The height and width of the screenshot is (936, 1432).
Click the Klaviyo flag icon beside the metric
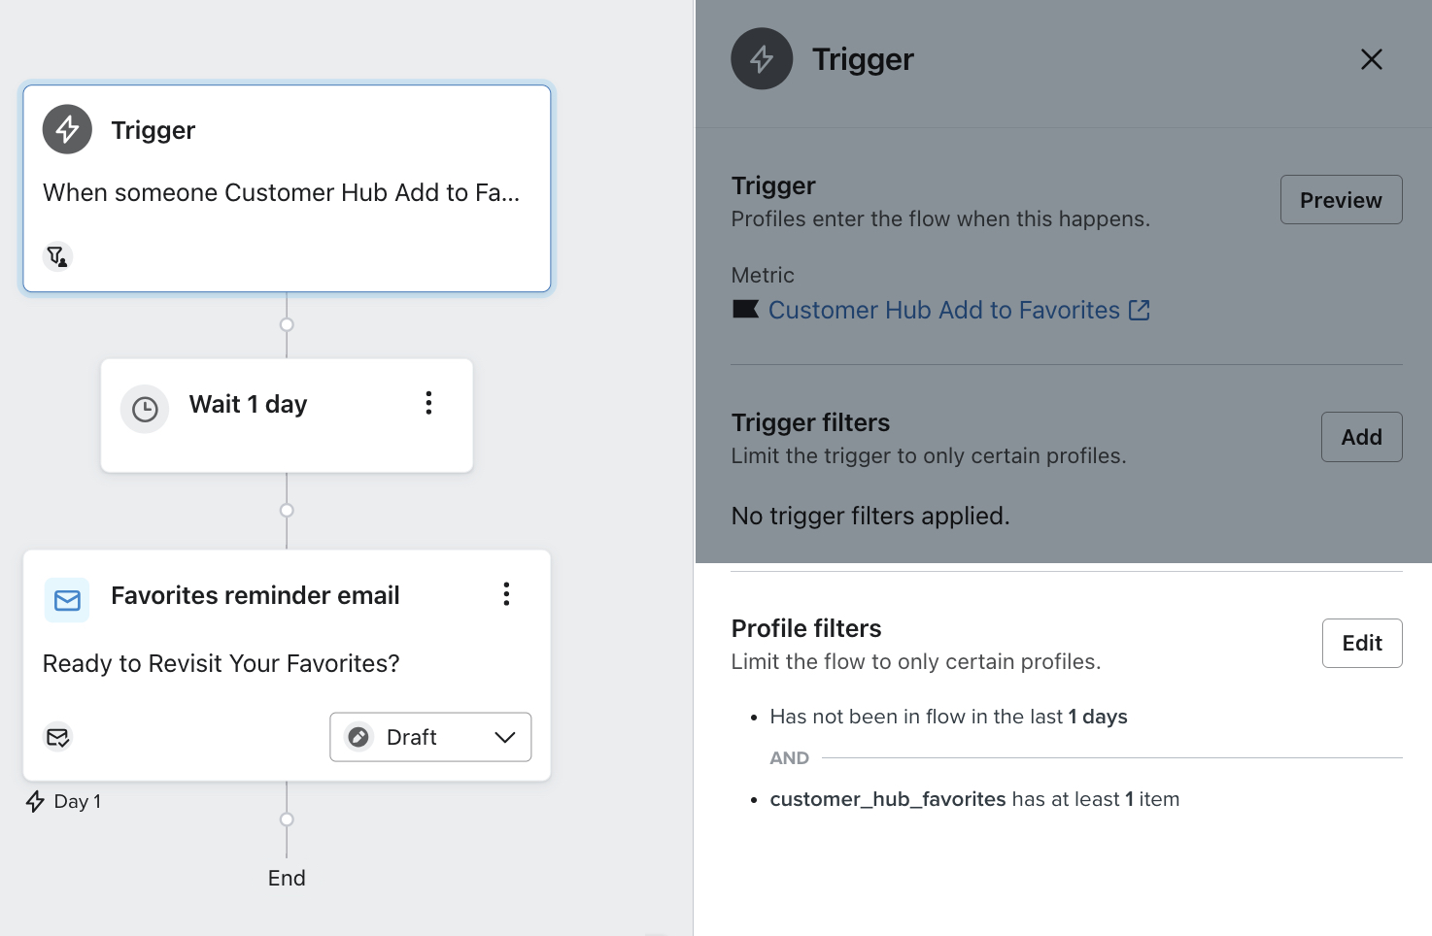(x=745, y=310)
